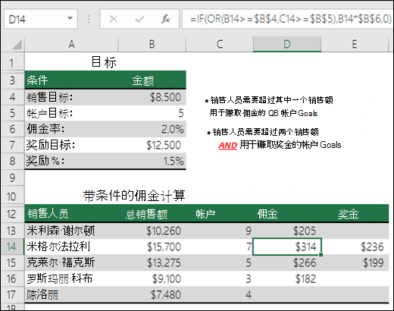394x311 pixels.
Task: Click the 佣金 column header
Action: [287, 214]
